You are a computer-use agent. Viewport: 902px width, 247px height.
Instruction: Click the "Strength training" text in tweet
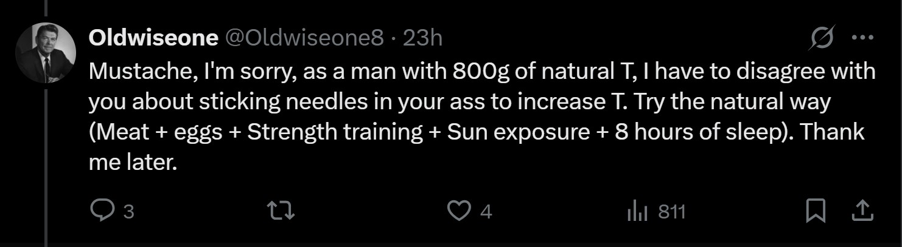point(335,132)
